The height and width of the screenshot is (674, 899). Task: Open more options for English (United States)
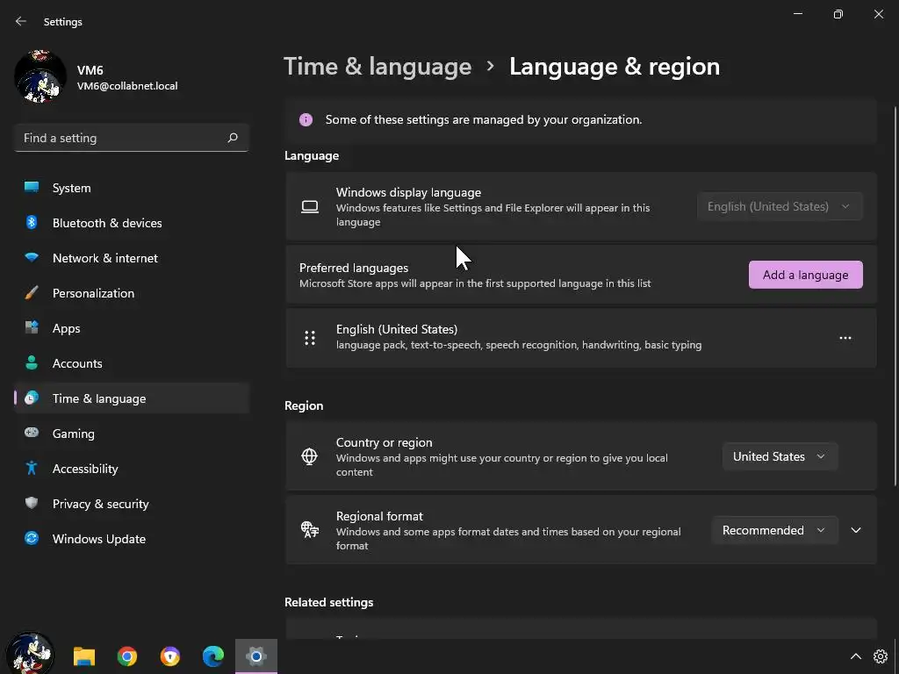[845, 338]
